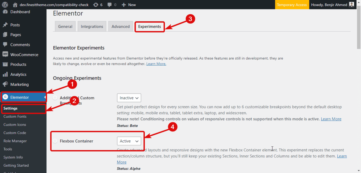Select the Flexbox Container radio button
Image resolution: width=361 pixels, height=173 pixels.
click(x=55, y=141)
